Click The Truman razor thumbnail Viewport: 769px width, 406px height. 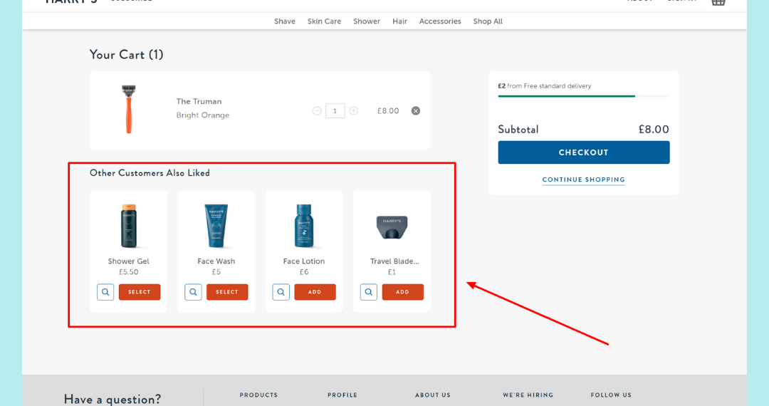pos(128,109)
